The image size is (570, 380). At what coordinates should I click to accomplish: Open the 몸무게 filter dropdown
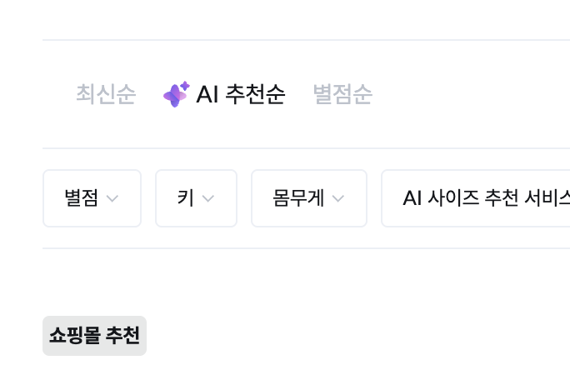[x=308, y=198]
